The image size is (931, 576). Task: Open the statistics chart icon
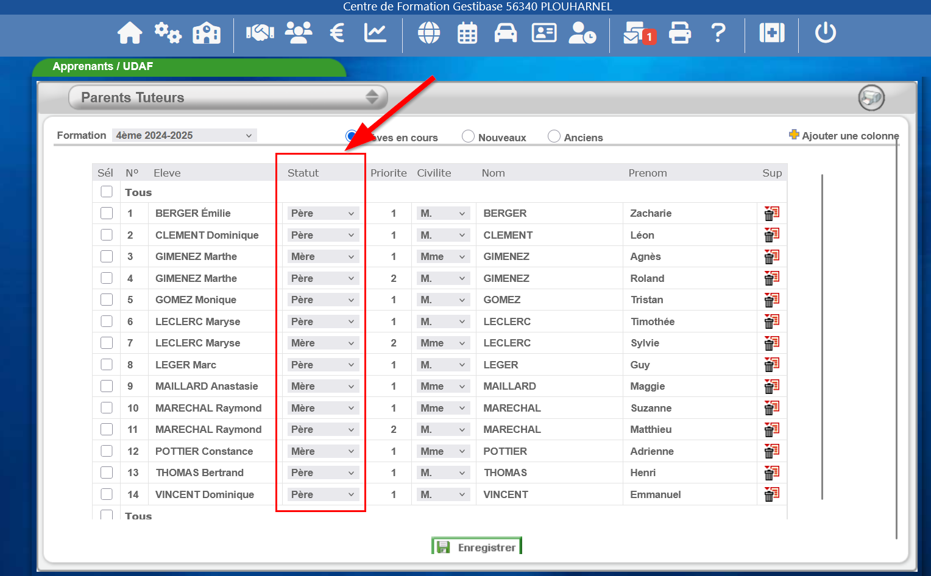point(375,33)
